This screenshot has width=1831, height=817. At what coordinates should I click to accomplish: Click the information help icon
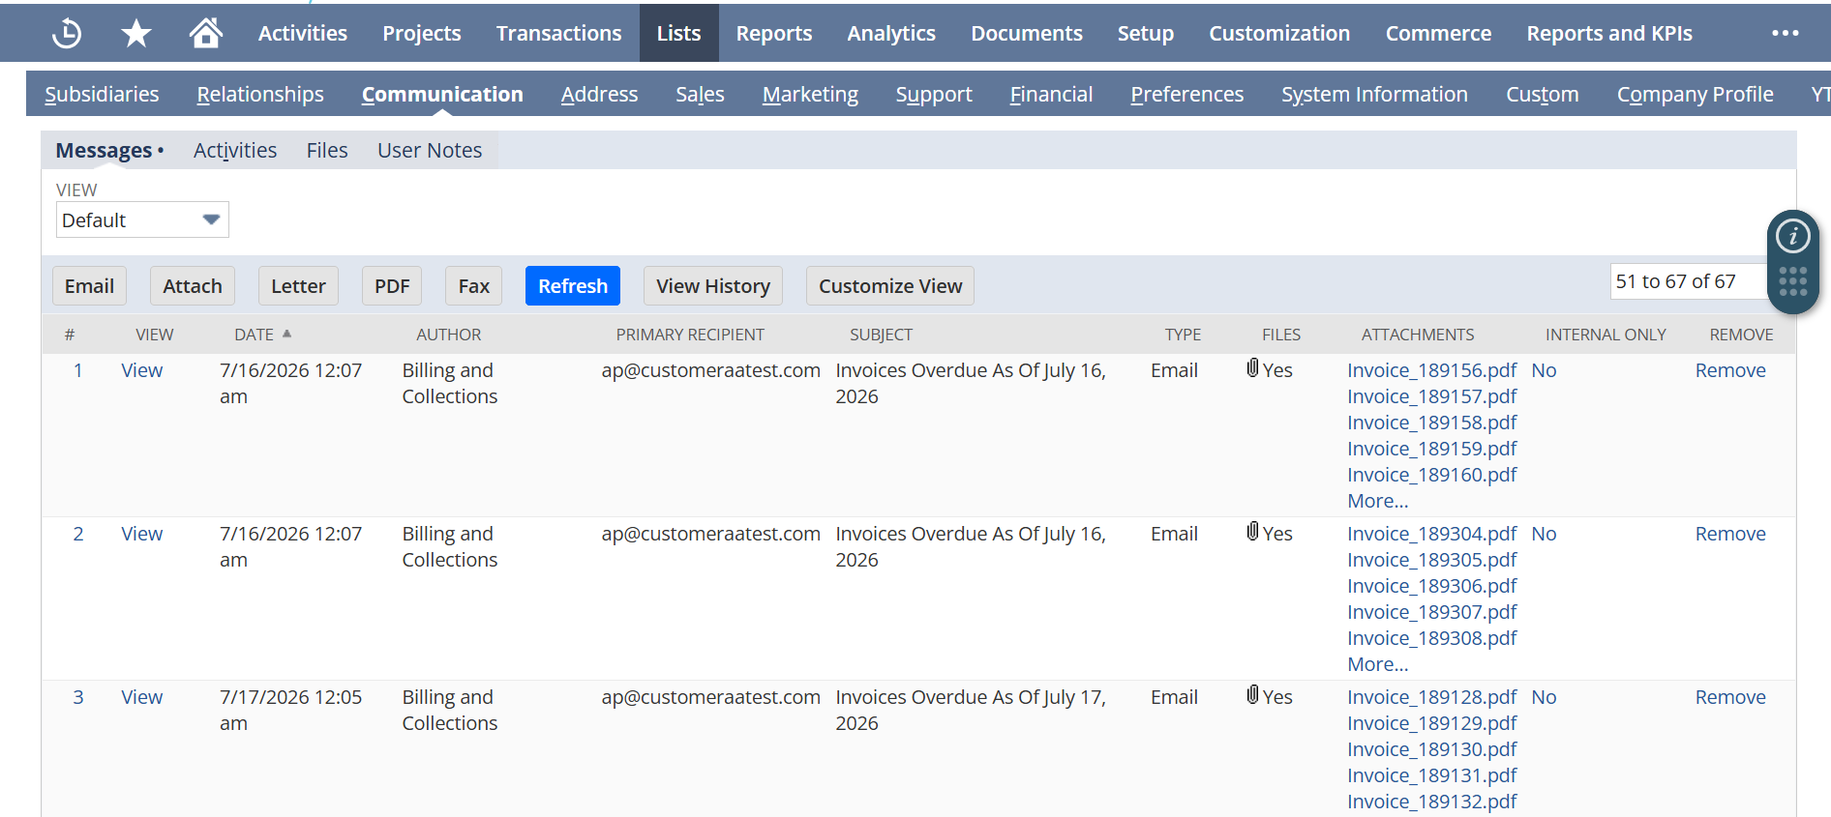1793,236
